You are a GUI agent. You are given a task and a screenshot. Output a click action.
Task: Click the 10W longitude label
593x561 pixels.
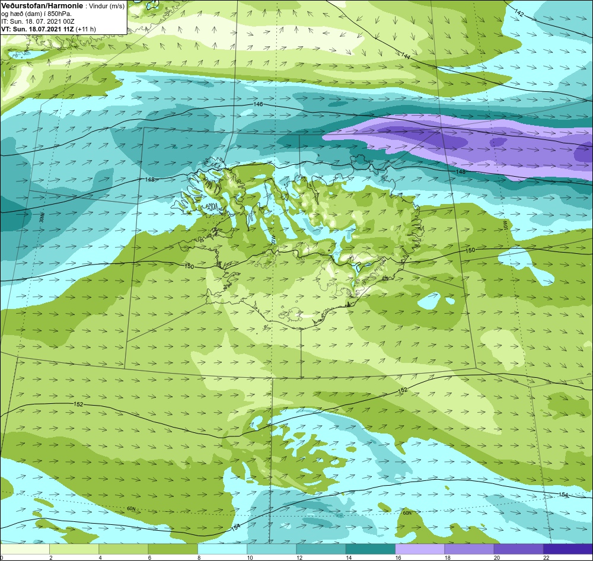506,225
